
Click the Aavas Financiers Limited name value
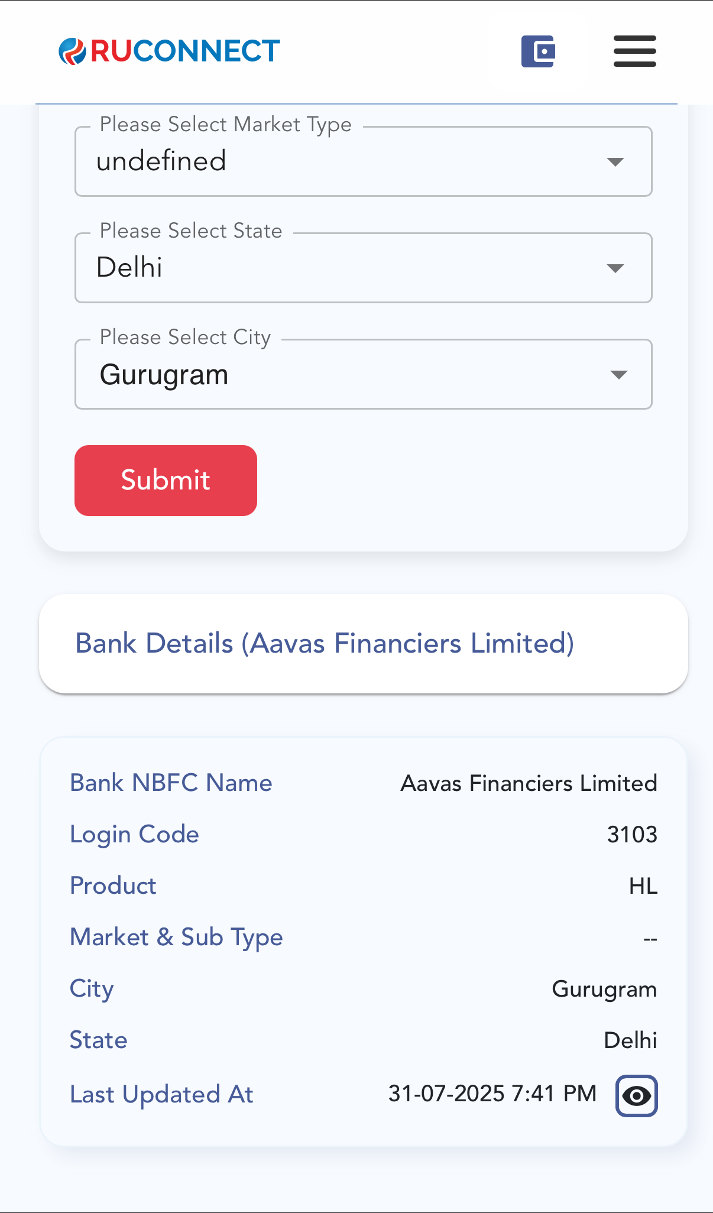coord(529,783)
